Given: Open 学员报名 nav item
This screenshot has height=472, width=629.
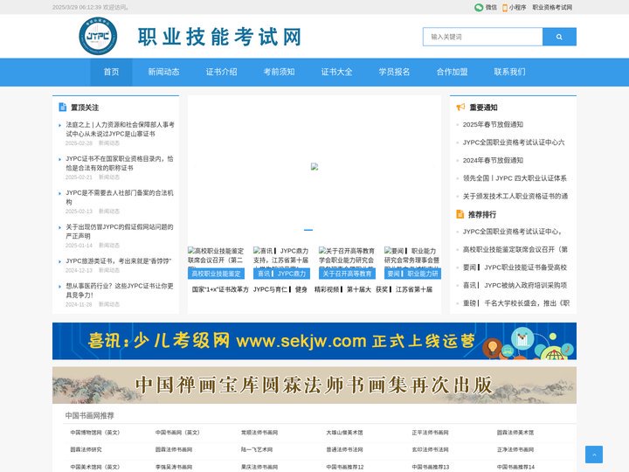Looking at the screenshot, I should point(394,72).
